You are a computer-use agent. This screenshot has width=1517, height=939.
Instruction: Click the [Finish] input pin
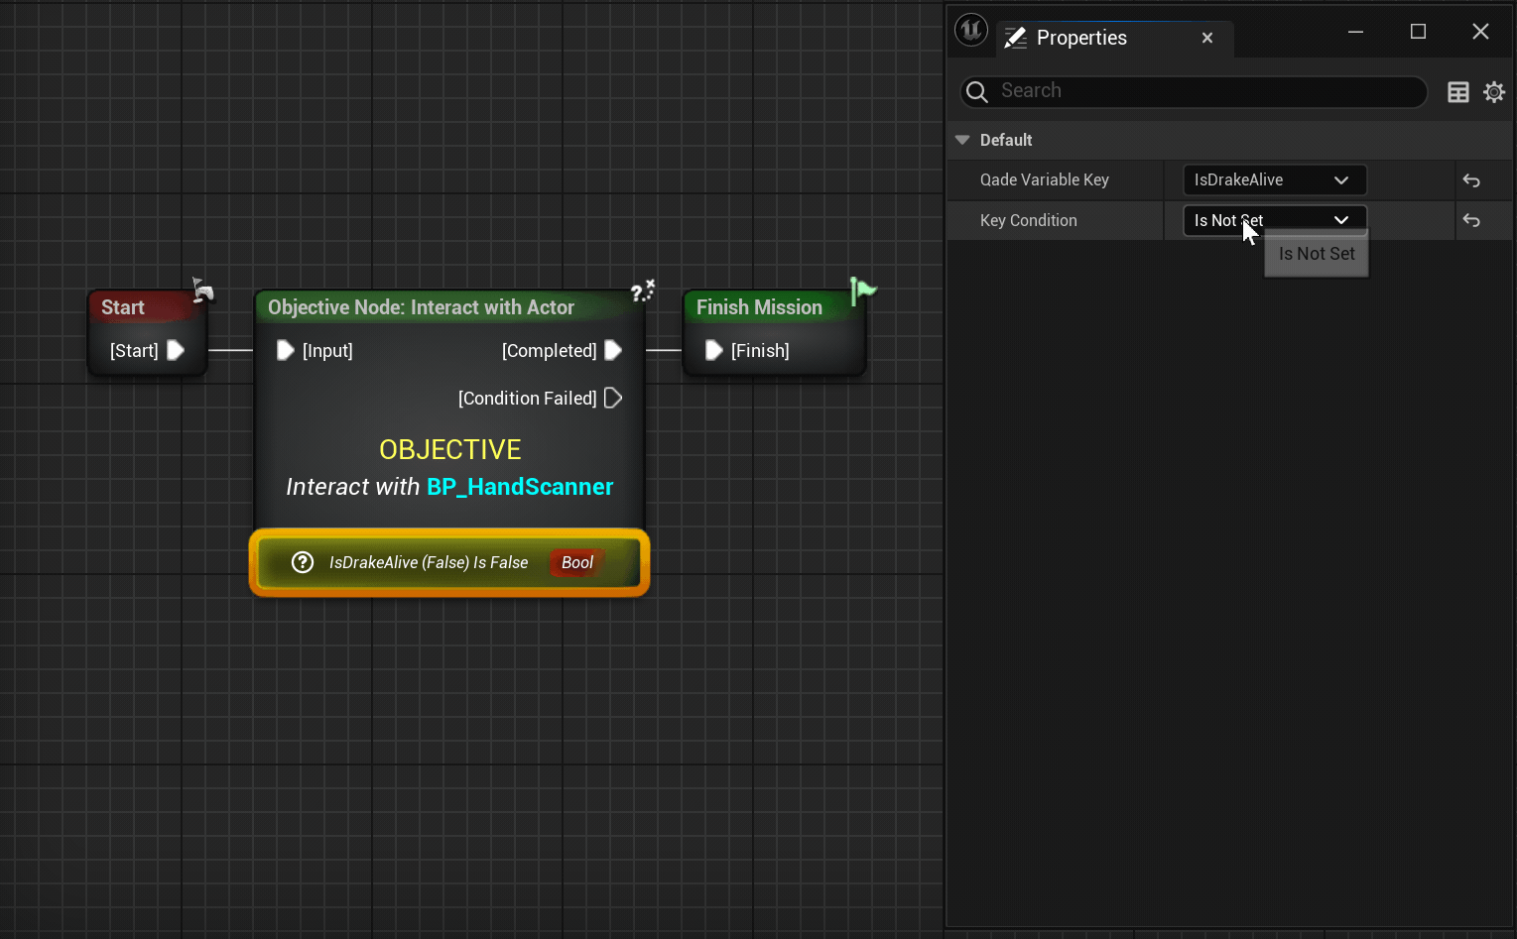click(713, 350)
